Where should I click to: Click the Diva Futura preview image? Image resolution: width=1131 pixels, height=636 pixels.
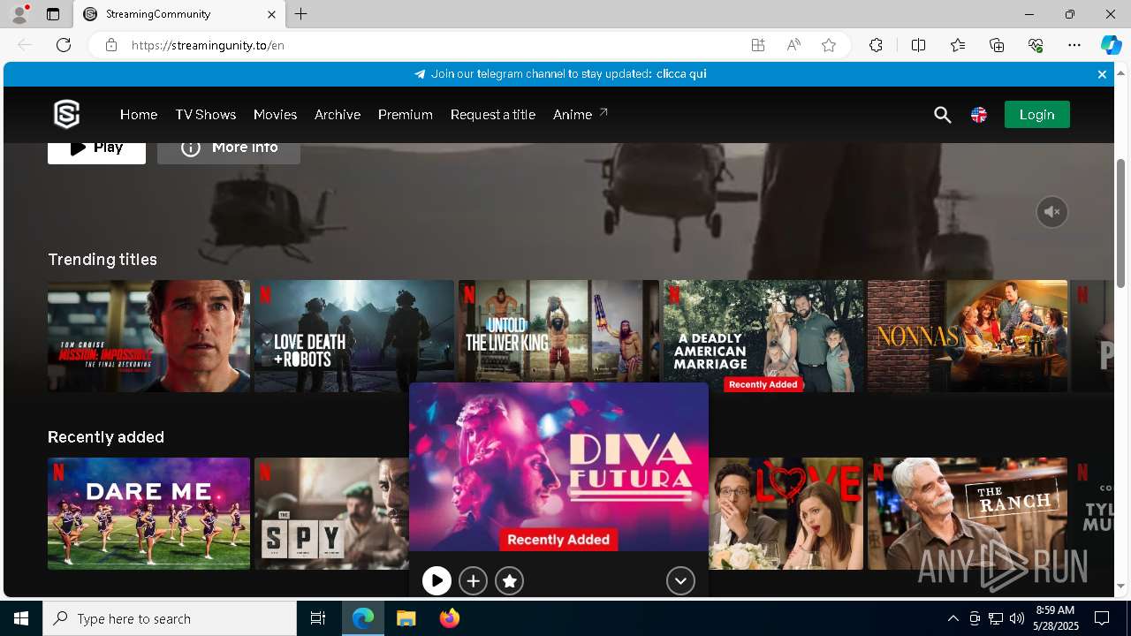pos(558,466)
